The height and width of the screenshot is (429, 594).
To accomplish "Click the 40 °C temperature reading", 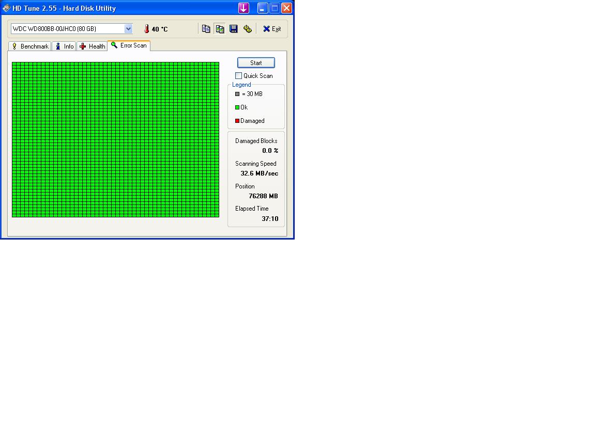I will (x=160, y=29).
